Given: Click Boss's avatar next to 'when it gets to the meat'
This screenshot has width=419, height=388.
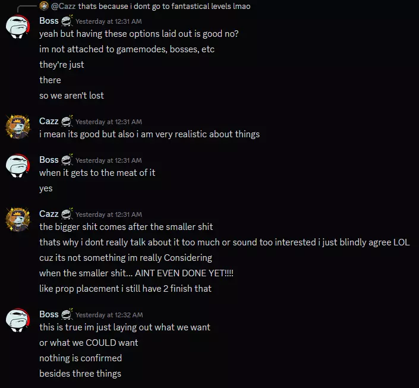Looking at the screenshot, I should click(18, 166).
